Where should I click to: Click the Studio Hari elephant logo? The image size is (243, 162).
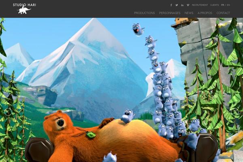tap(24, 9)
